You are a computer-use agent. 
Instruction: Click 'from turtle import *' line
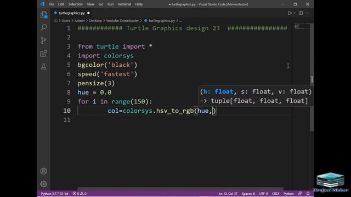coord(115,47)
